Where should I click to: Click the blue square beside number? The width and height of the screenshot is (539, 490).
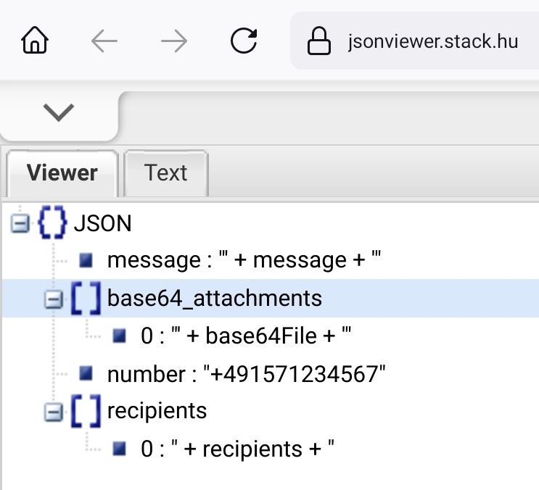[x=86, y=373]
